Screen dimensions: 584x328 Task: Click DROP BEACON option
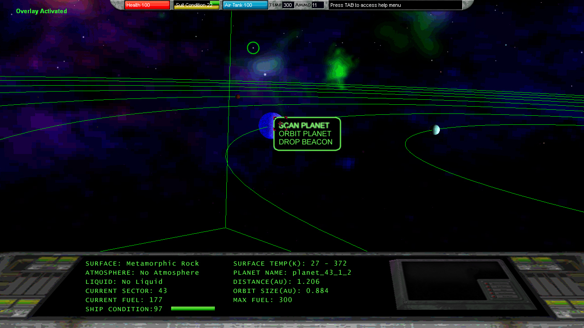tap(305, 142)
